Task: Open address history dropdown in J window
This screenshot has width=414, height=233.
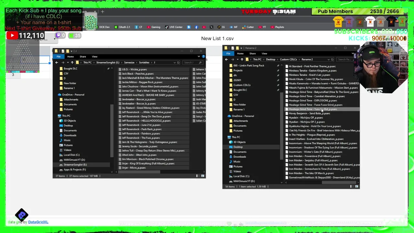Action: [174, 62]
